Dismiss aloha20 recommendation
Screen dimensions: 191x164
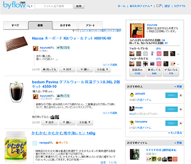pos(181,95)
